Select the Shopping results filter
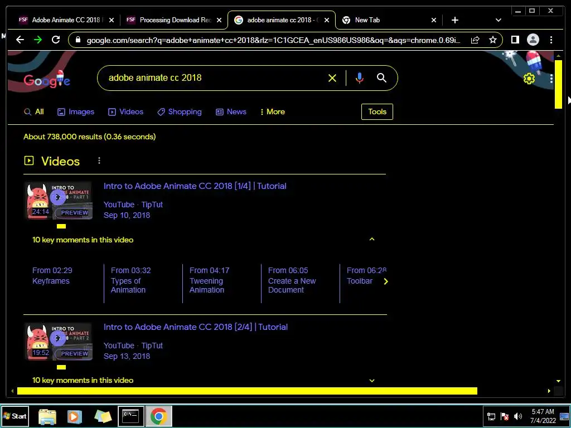Image resolution: width=571 pixels, height=428 pixels. point(179,111)
